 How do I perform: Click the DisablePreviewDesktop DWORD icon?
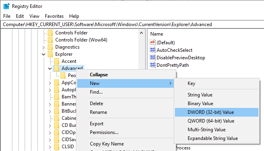(x=153, y=57)
